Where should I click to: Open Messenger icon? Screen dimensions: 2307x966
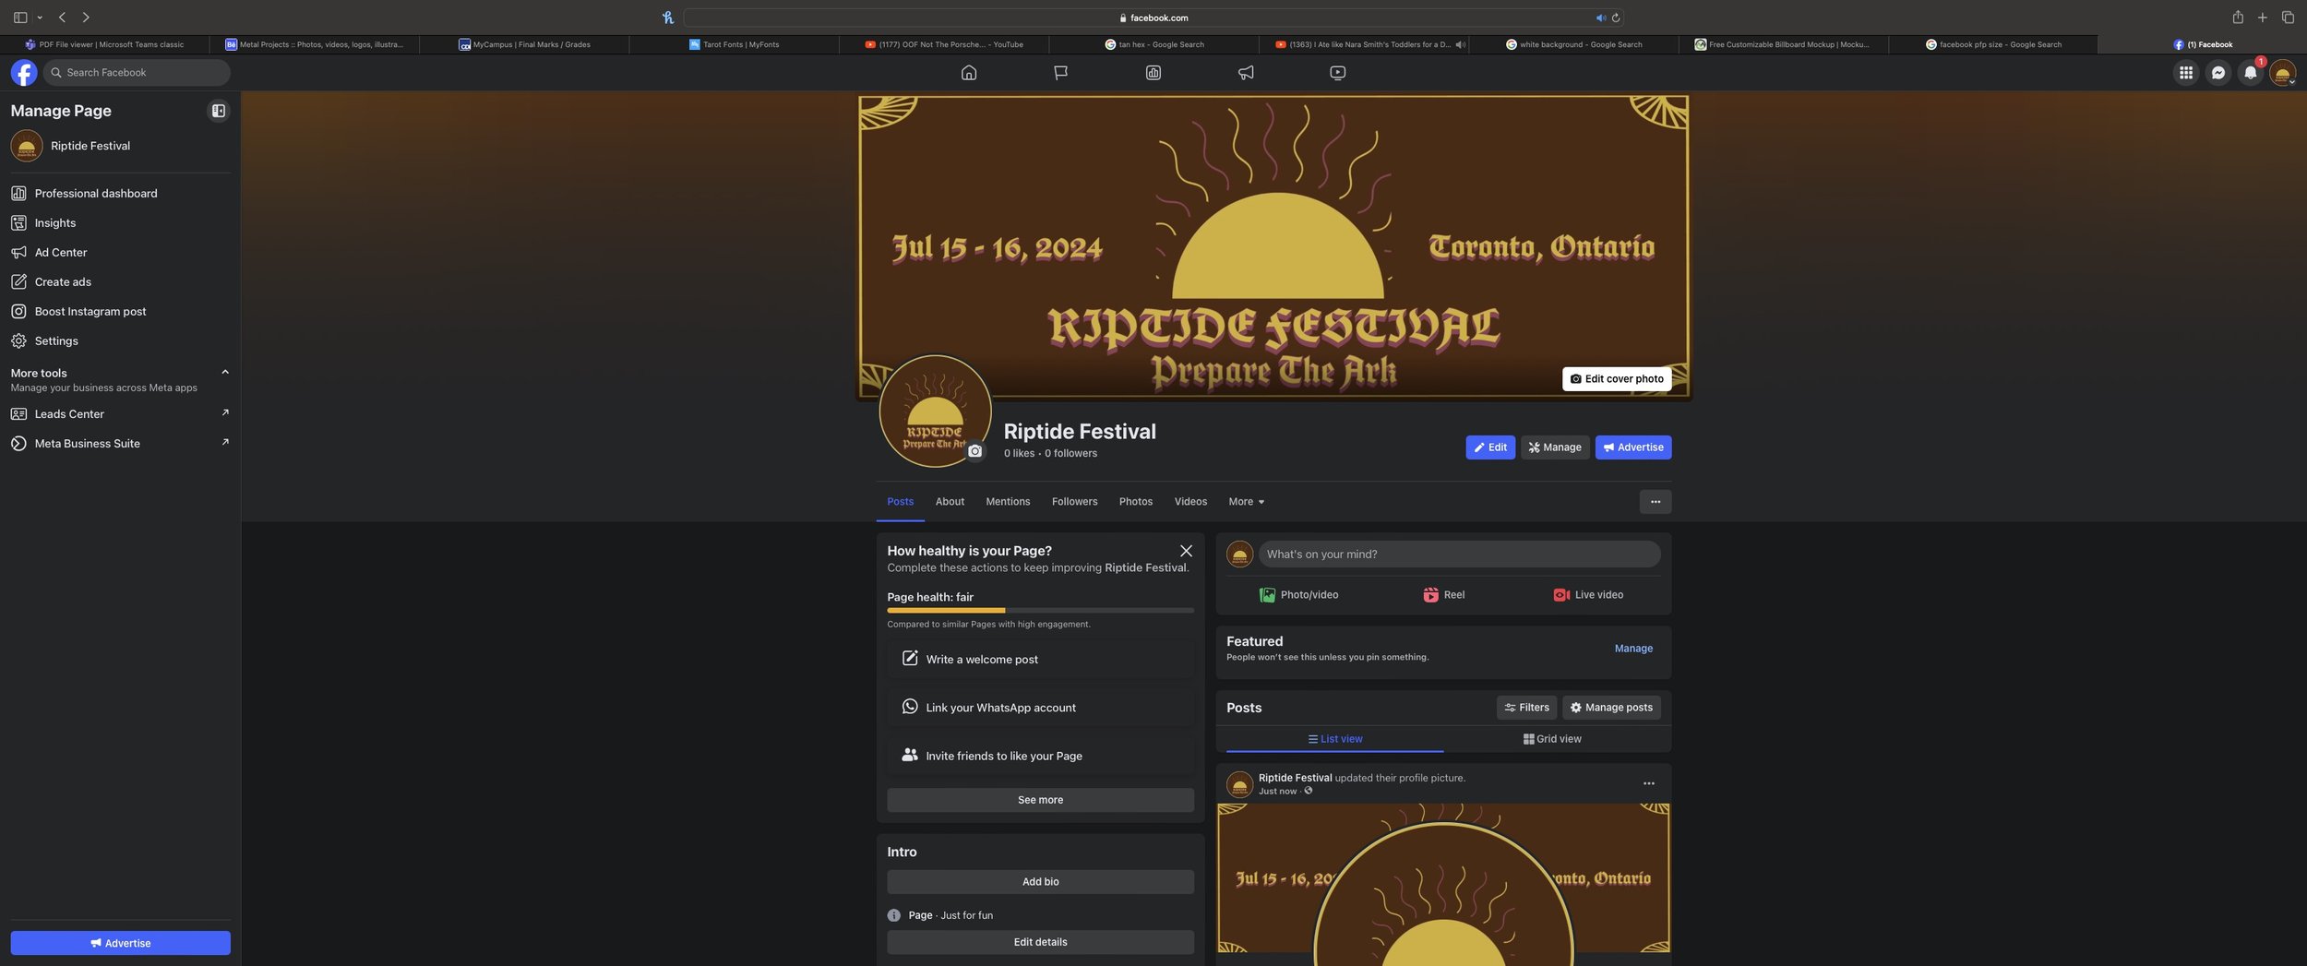pos(2218,72)
